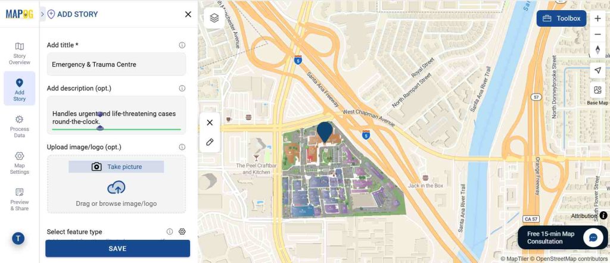The width and height of the screenshot is (610, 263).
Task: Reset map north with compass icon
Action: click(x=597, y=50)
